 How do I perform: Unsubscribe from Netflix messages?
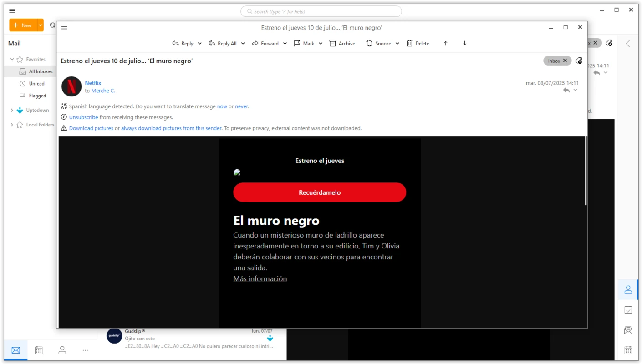(x=83, y=117)
